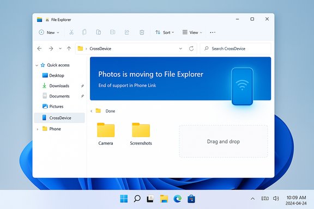Unpin Downloads using its pin icon
This screenshot has height=209, width=314.
click(x=82, y=86)
